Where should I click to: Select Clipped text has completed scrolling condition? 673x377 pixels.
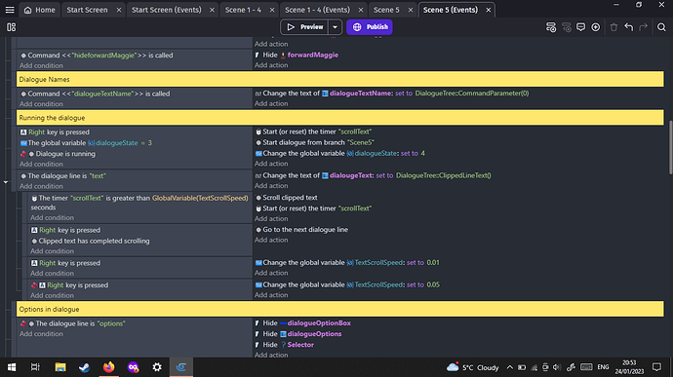click(x=90, y=241)
